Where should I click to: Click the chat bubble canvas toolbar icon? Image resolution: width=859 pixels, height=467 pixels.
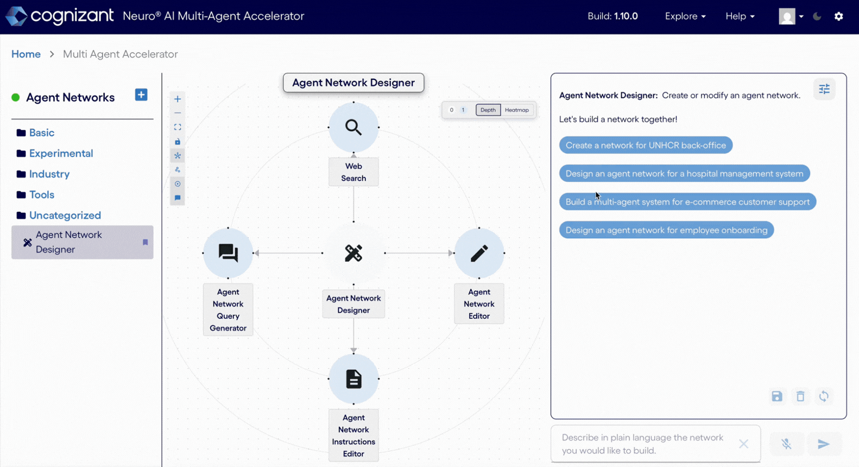pyautogui.click(x=178, y=198)
